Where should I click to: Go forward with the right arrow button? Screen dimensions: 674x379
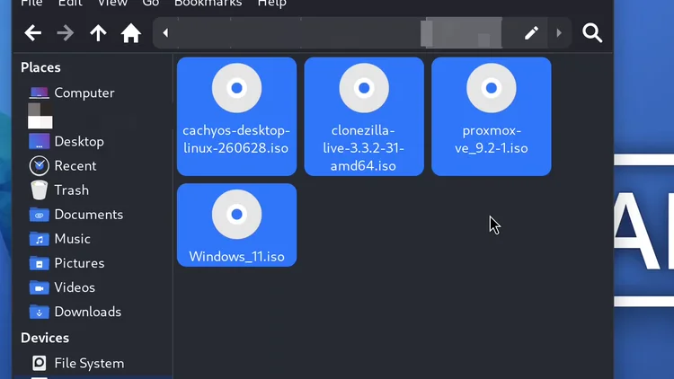(66, 33)
